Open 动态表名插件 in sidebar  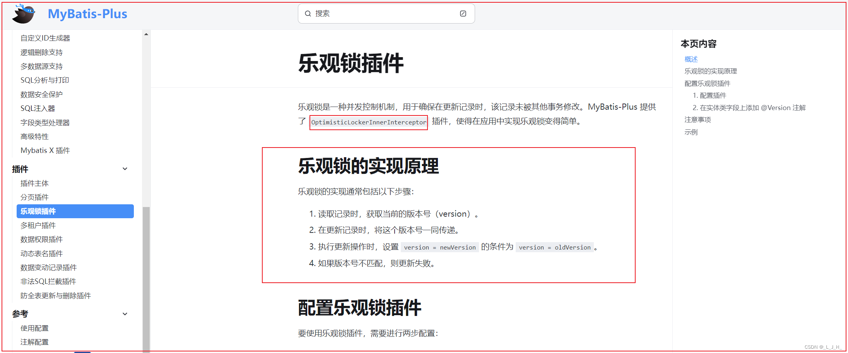pyautogui.click(x=41, y=254)
